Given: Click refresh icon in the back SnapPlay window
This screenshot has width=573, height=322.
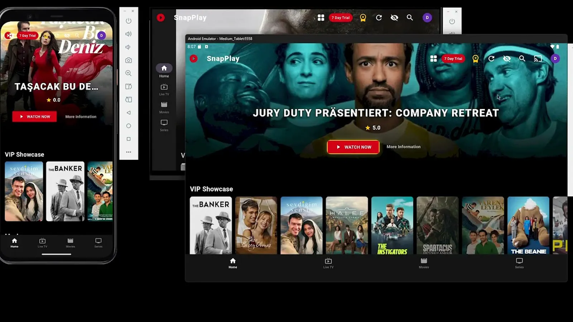Looking at the screenshot, I should (x=379, y=18).
